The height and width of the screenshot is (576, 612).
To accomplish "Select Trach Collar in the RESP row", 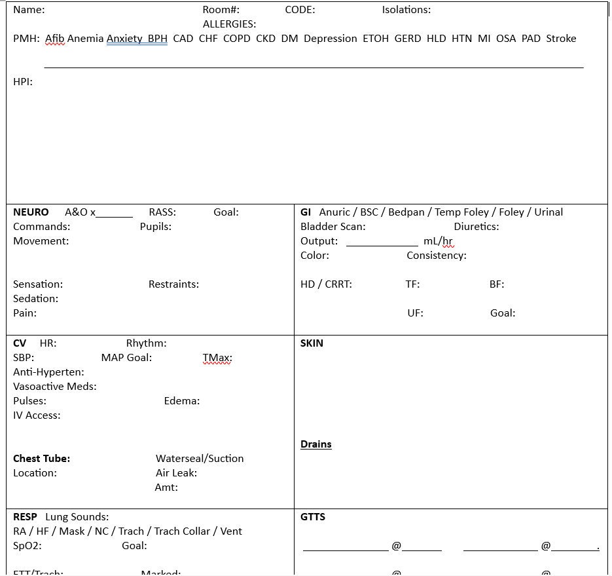I will (181, 531).
